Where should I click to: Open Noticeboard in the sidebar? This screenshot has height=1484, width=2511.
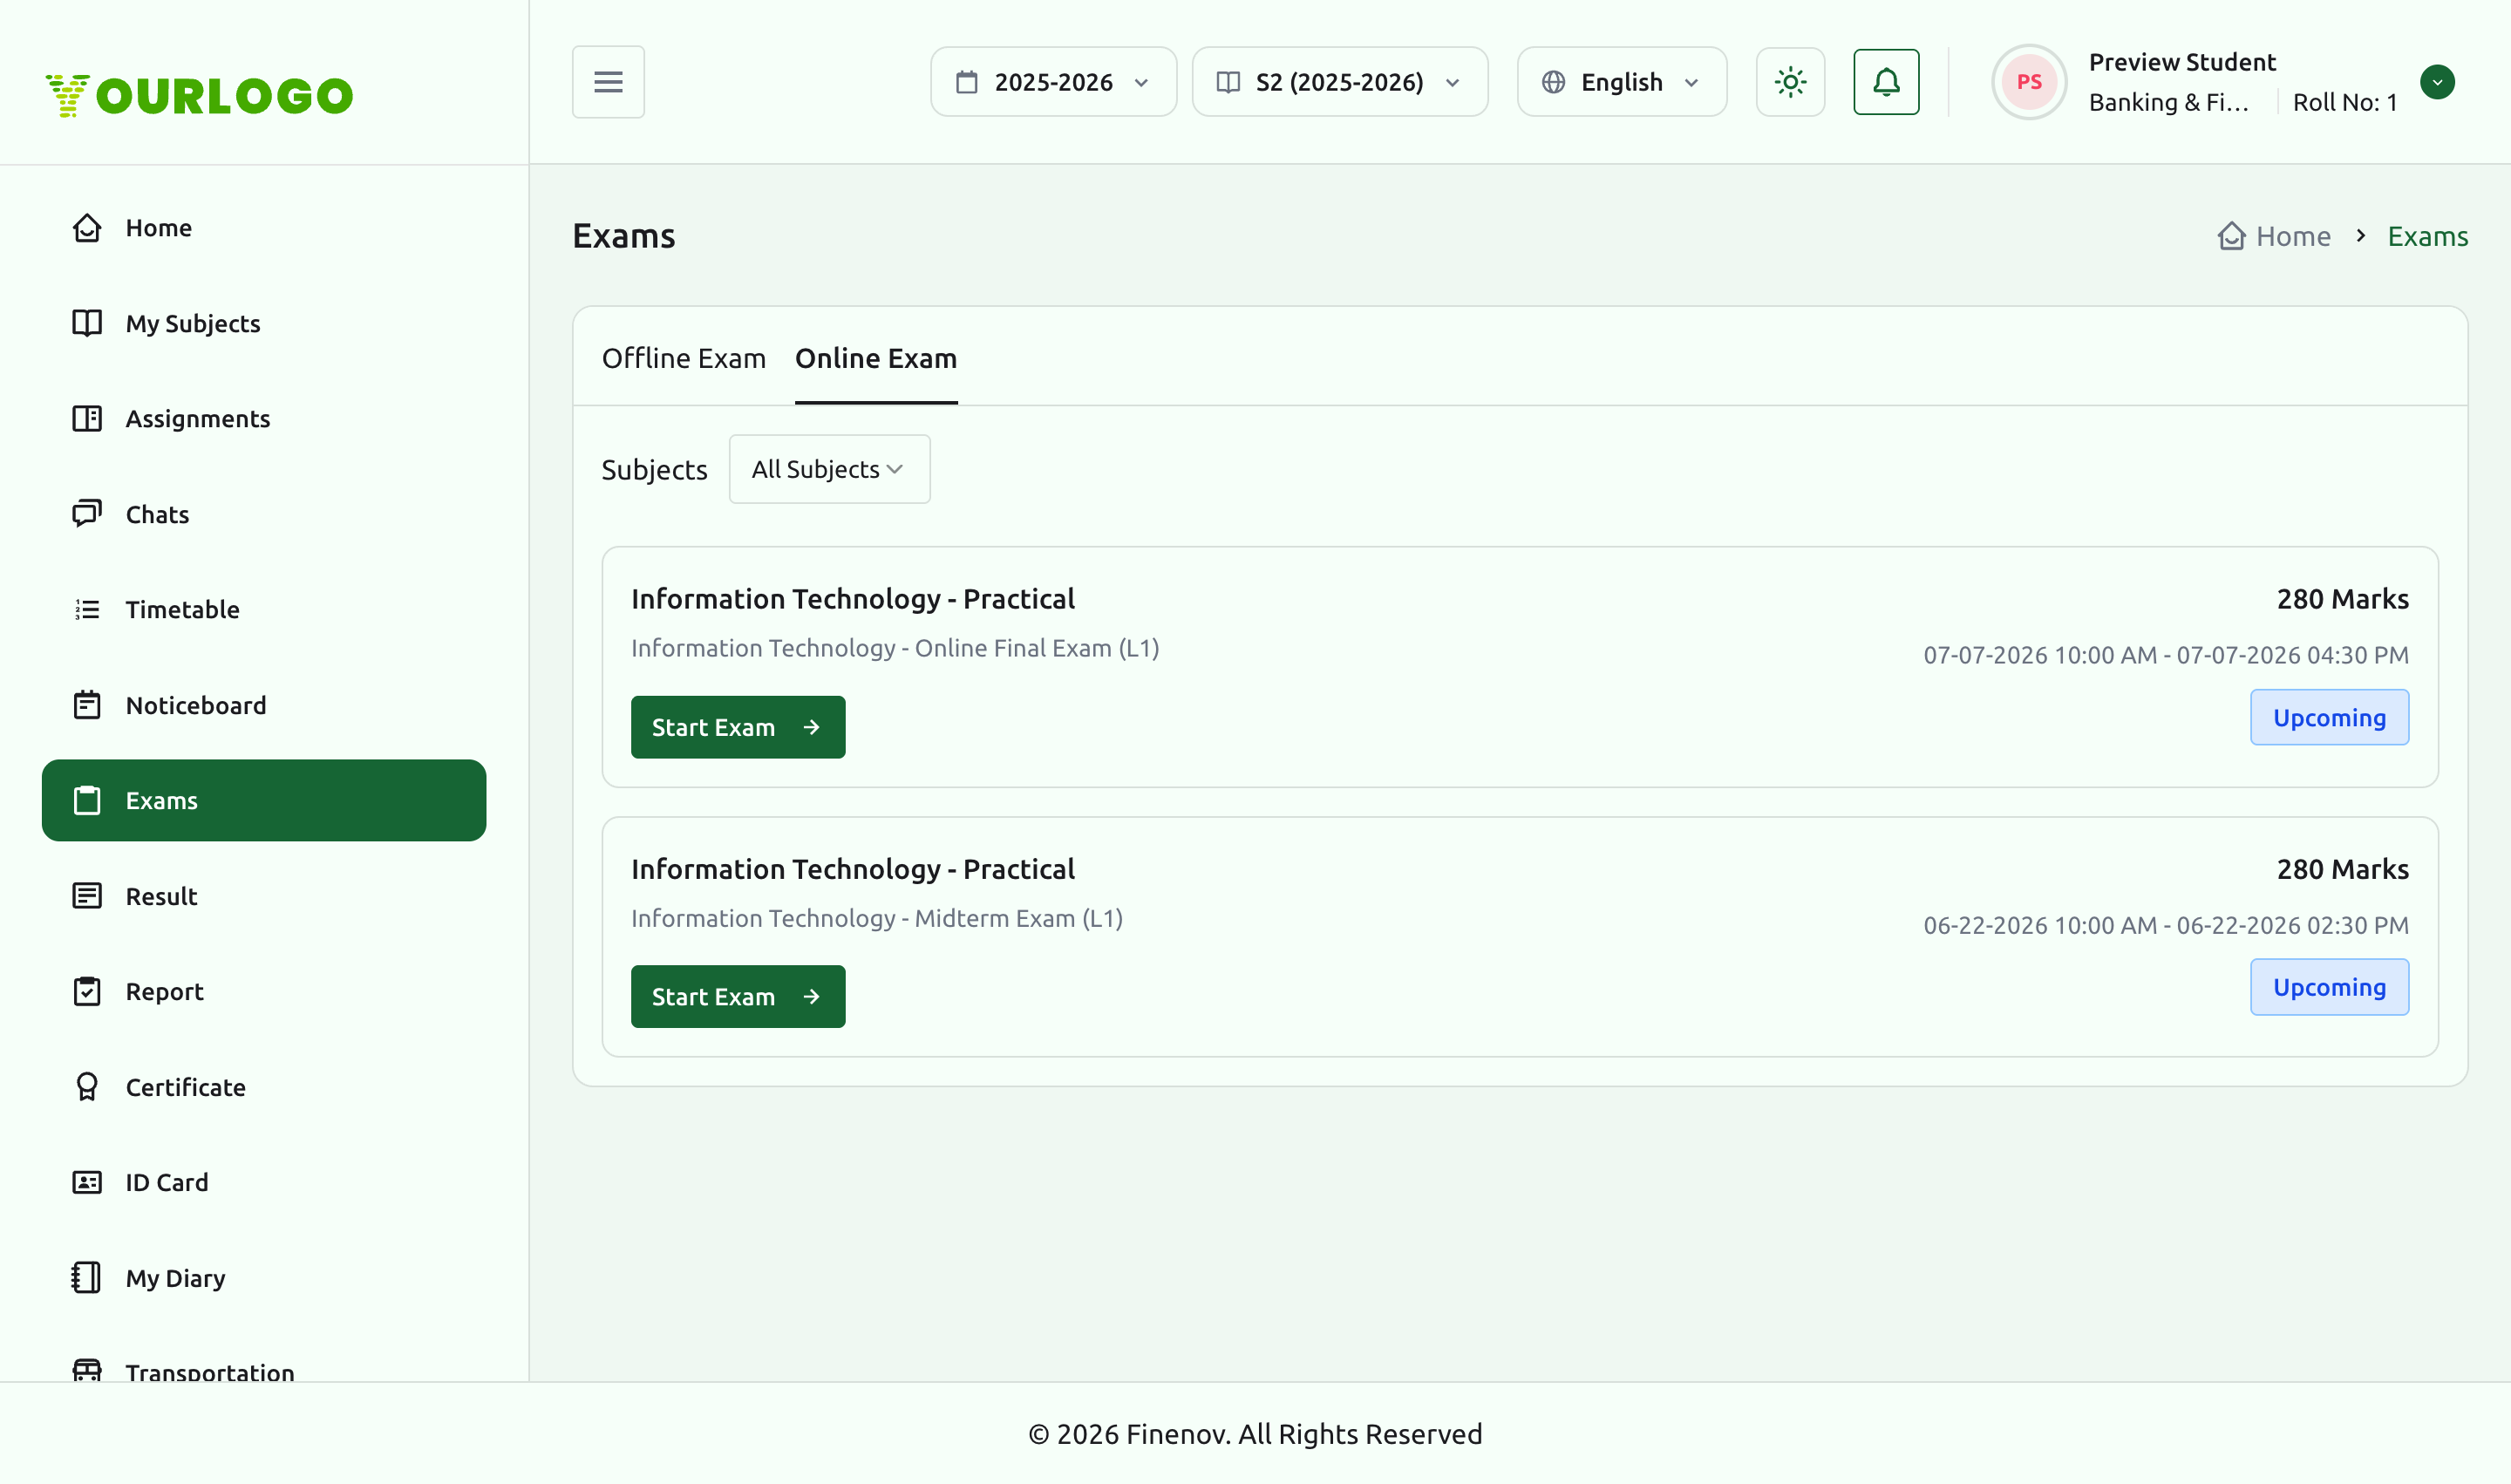[264, 705]
